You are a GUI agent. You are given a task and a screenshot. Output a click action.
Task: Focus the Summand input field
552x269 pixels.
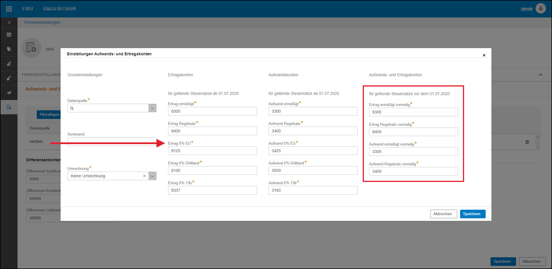112,142
